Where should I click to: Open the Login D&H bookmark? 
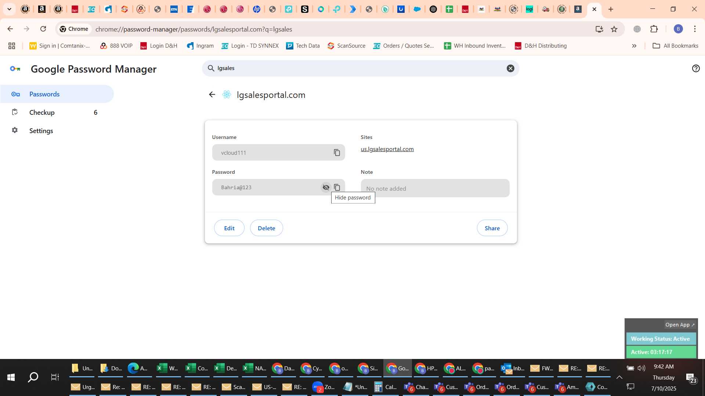[159, 46]
